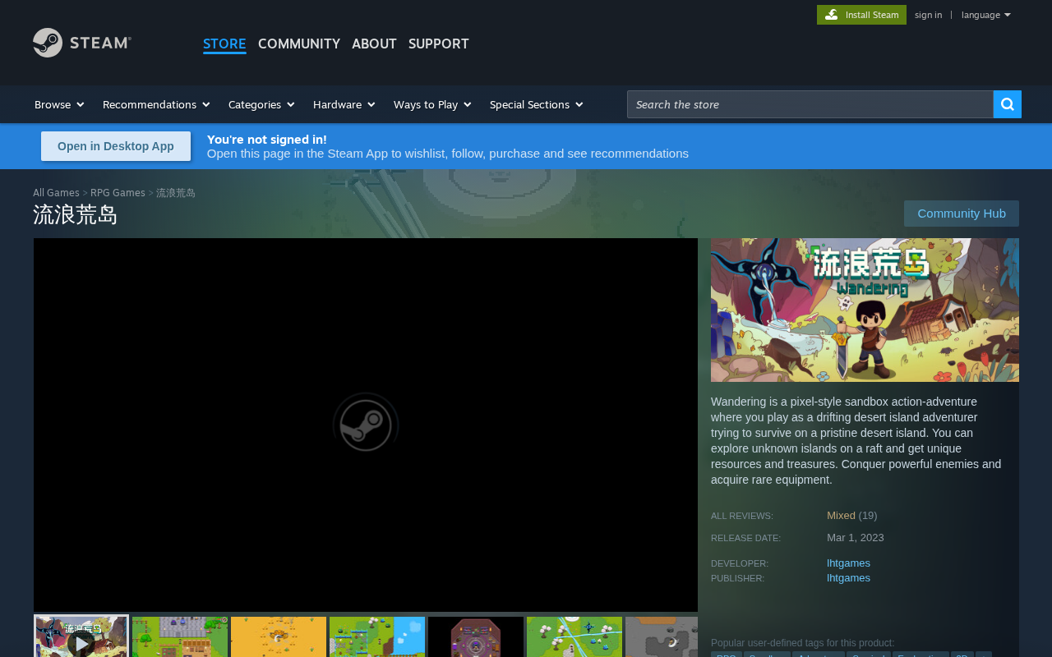Open the ABOUT tab

click(x=374, y=44)
